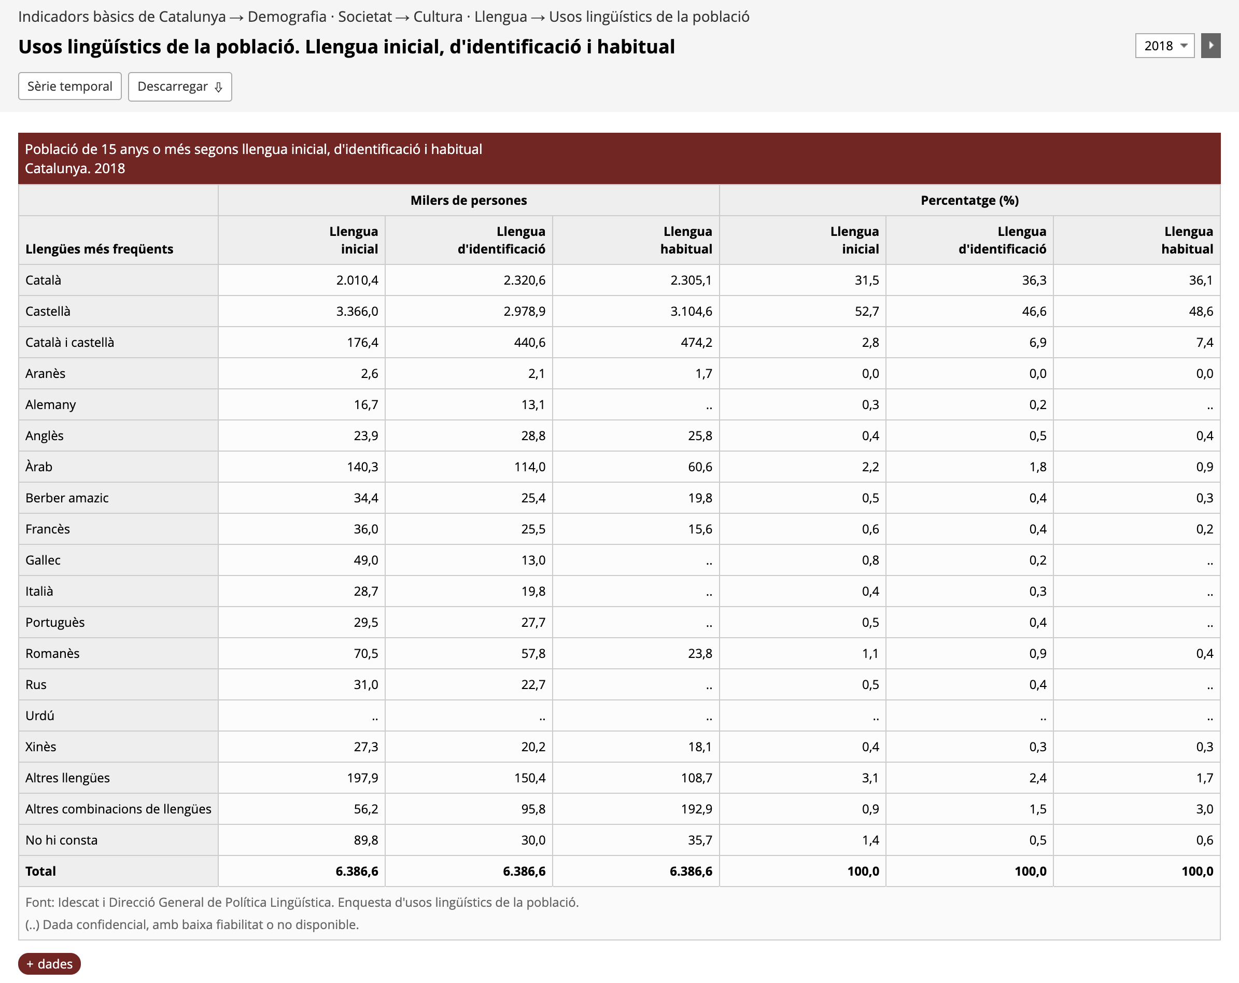
Task: Click the Altres combinacions de llengües row
Action: 118,809
